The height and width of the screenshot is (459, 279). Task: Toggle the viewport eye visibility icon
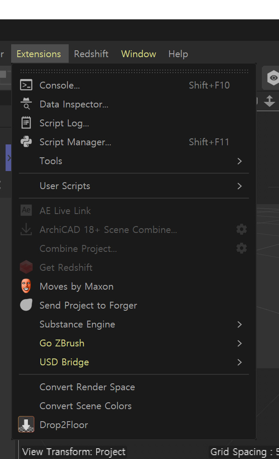273,78
